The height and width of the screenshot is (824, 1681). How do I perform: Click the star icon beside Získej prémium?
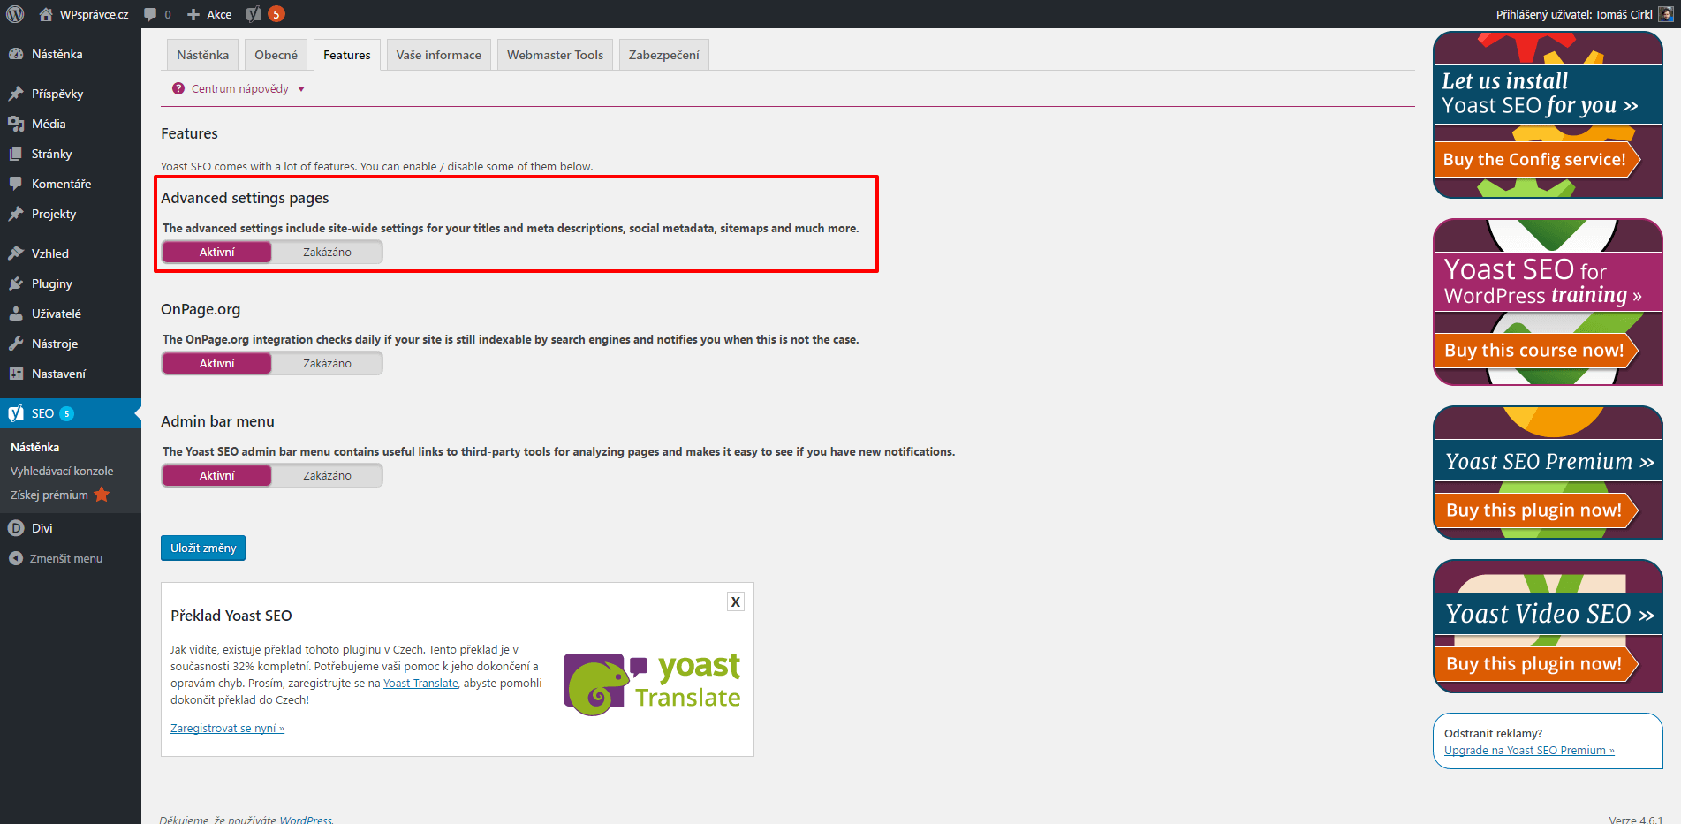pyautogui.click(x=102, y=495)
